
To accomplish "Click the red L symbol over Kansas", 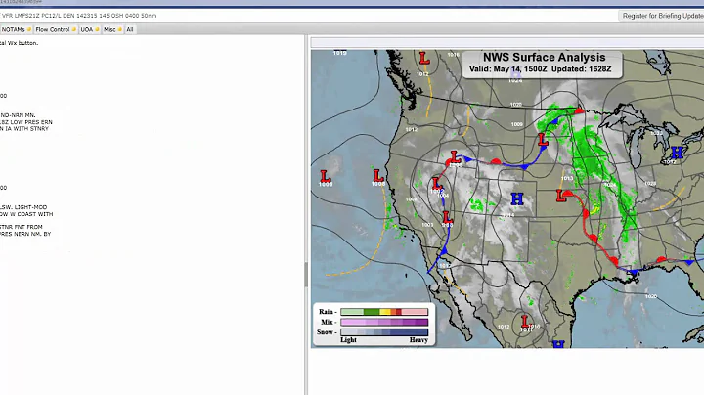I will (560, 196).
